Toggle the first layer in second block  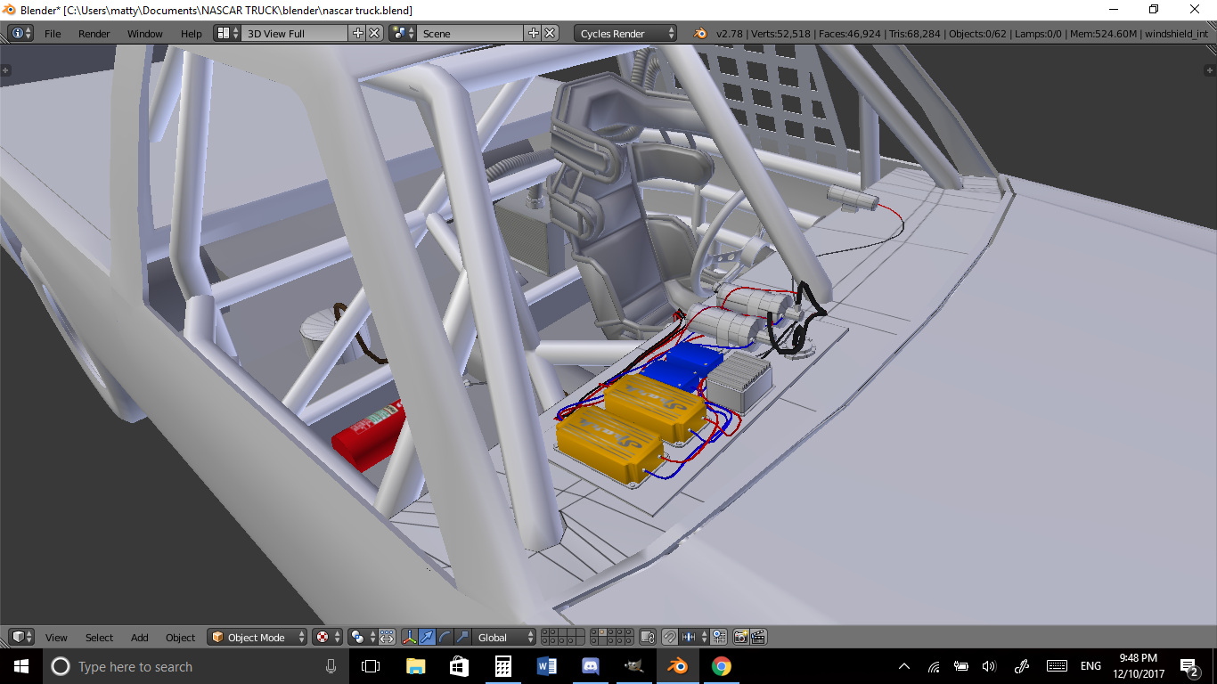tap(594, 633)
